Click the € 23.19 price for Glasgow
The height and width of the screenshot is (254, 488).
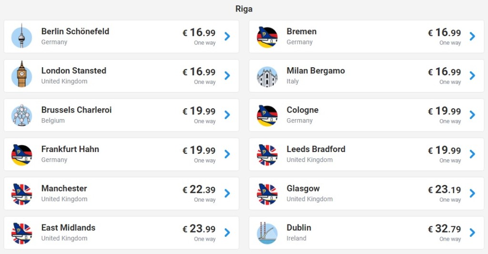pos(444,190)
